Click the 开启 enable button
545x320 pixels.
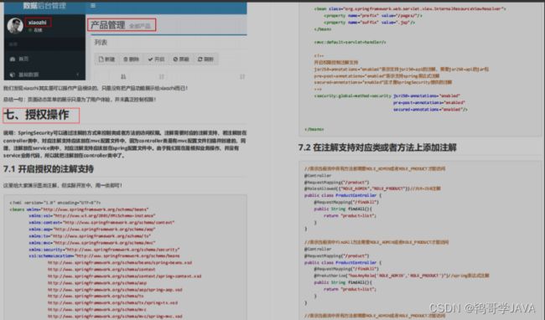coord(156,59)
